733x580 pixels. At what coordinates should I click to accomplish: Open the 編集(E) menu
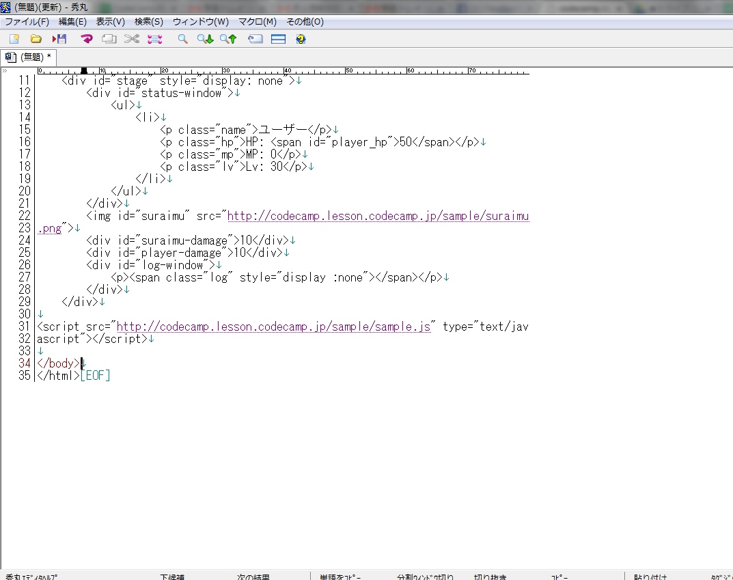[72, 22]
